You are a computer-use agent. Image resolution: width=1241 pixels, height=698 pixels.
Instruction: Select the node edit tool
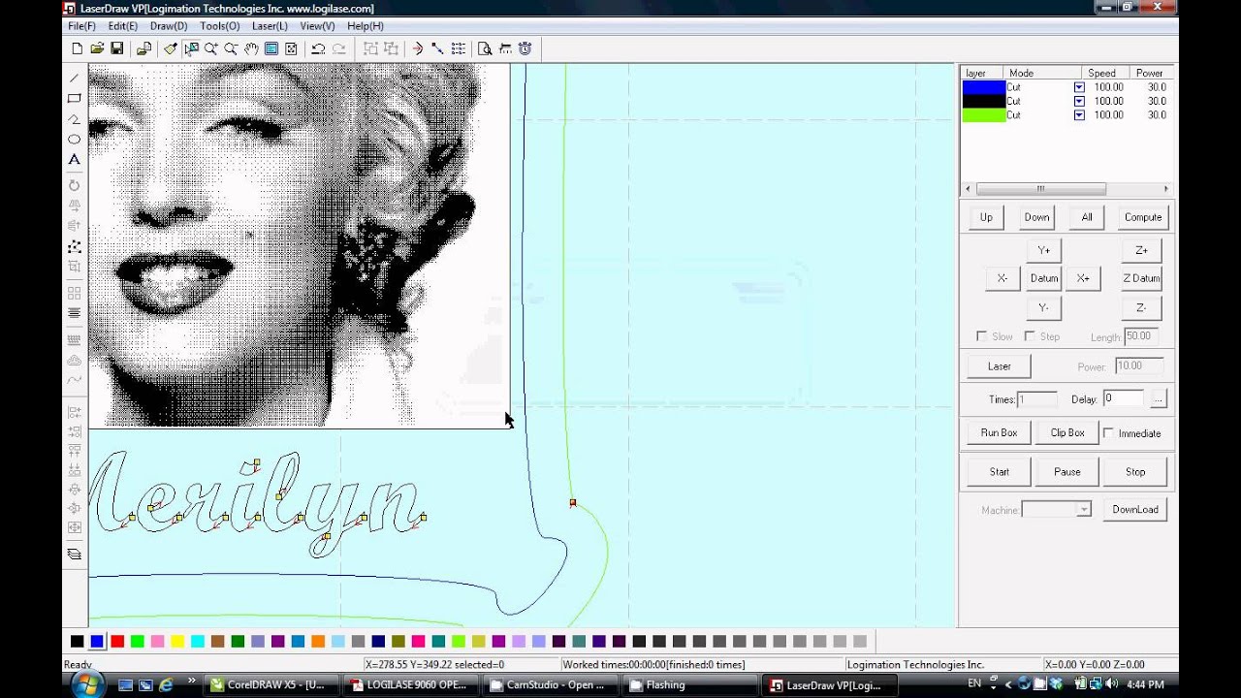tap(75, 246)
